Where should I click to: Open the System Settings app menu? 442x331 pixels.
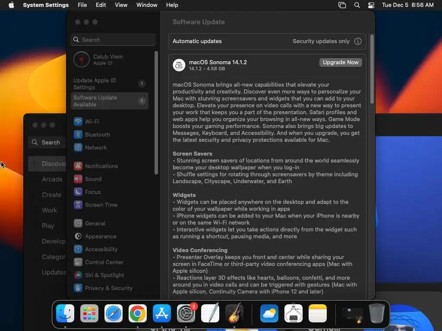click(x=46, y=5)
